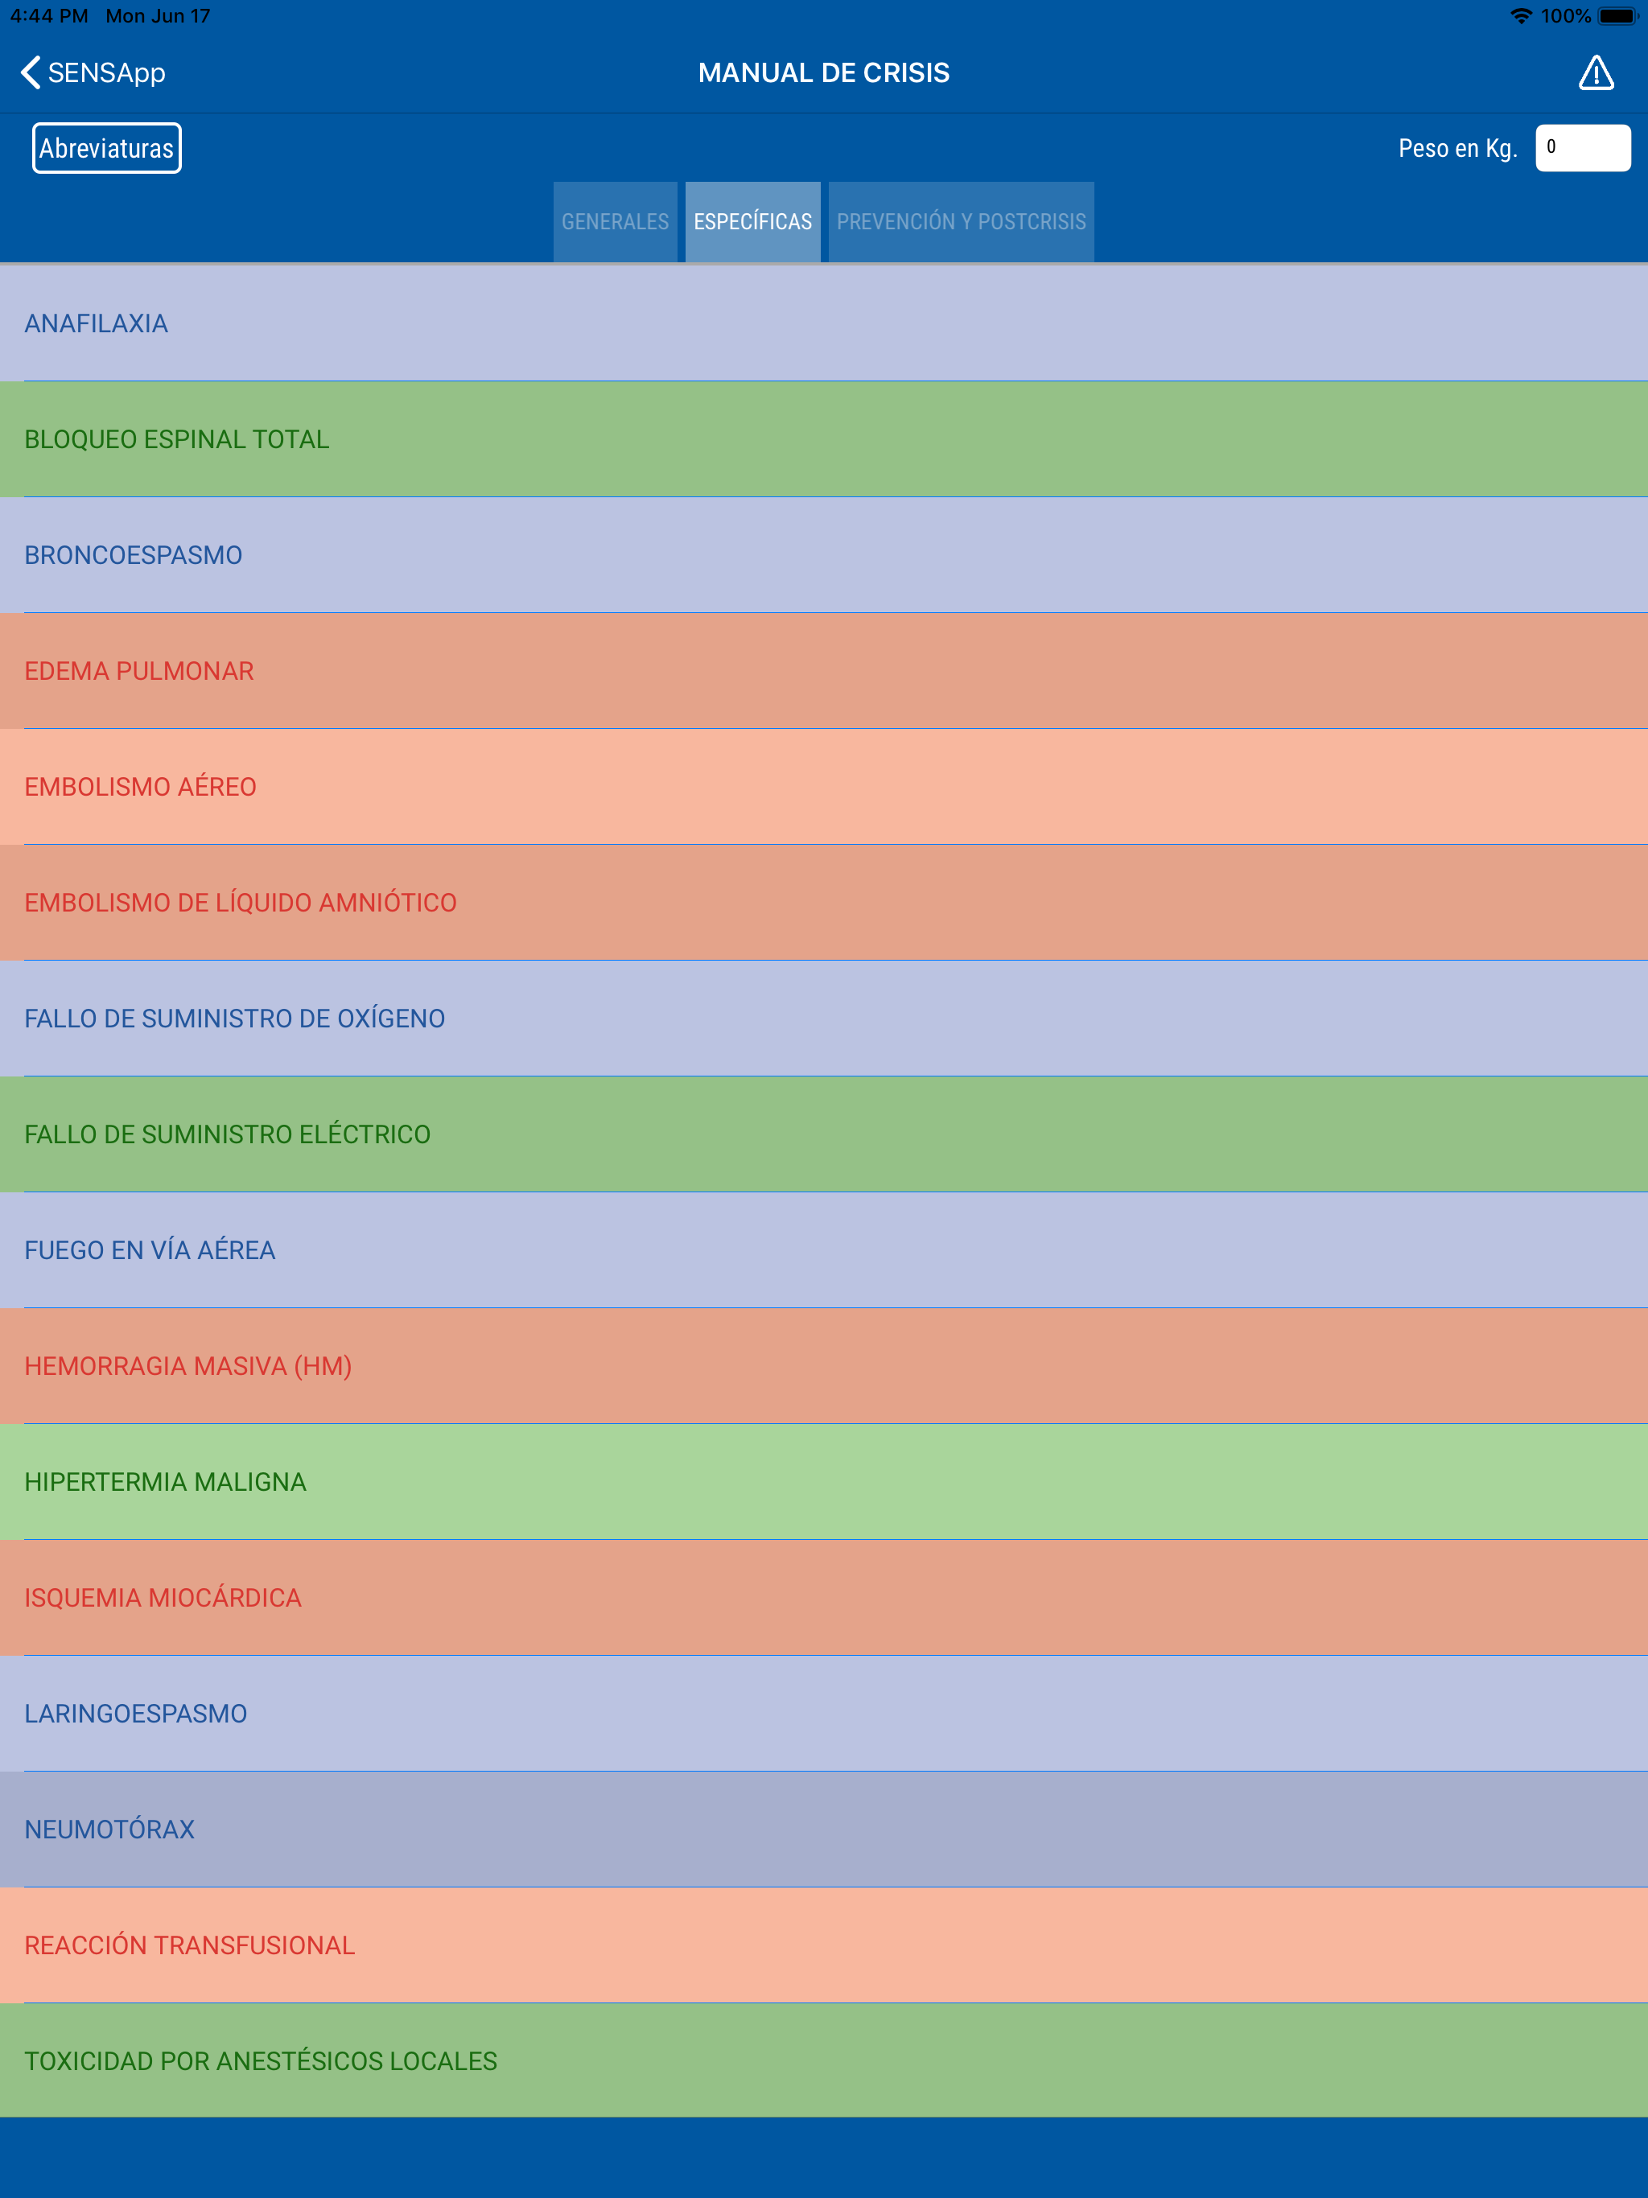Switch to the GENERALES tab
Image resolution: width=1648 pixels, height=2198 pixels.
pyautogui.click(x=616, y=221)
